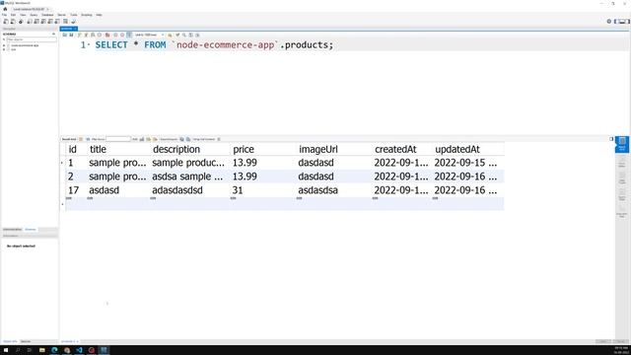
Task: Stop the running query icon
Action: click(x=100, y=35)
